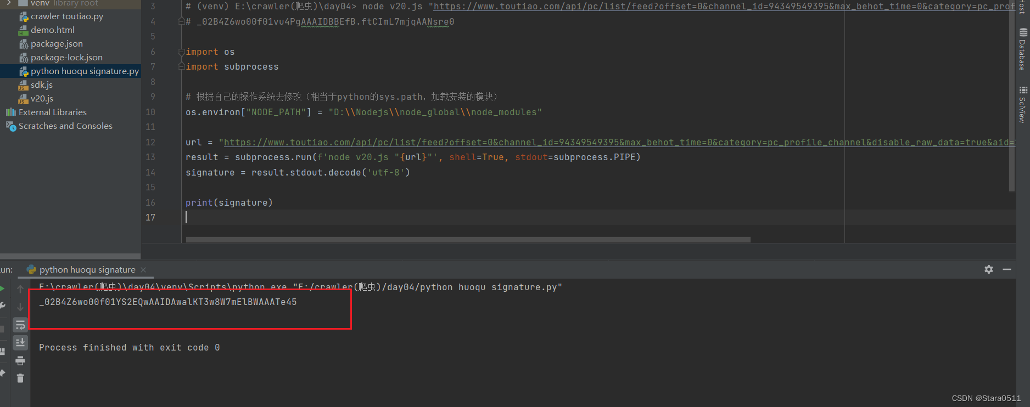Open the toutiao URL link in line 3 comment
Viewport: 1030px width, 407px height.
click(x=724, y=7)
